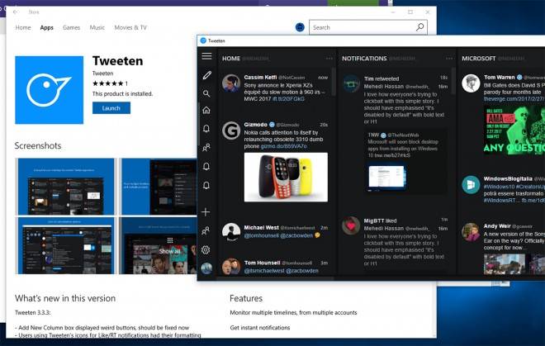Select the Apps tab in Store
545x346 pixels.
click(x=46, y=27)
